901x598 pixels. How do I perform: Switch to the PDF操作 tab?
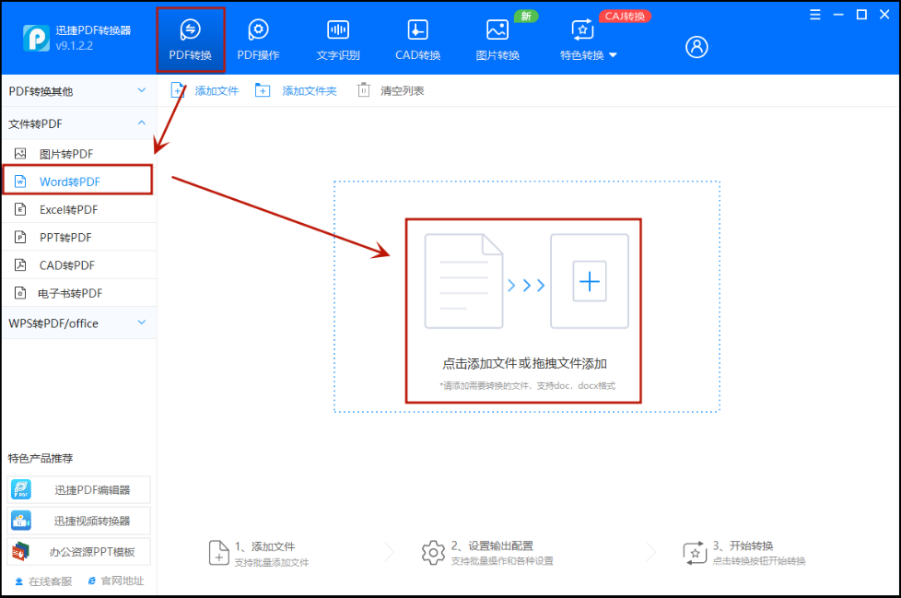pyautogui.click(x=258, y=41)
